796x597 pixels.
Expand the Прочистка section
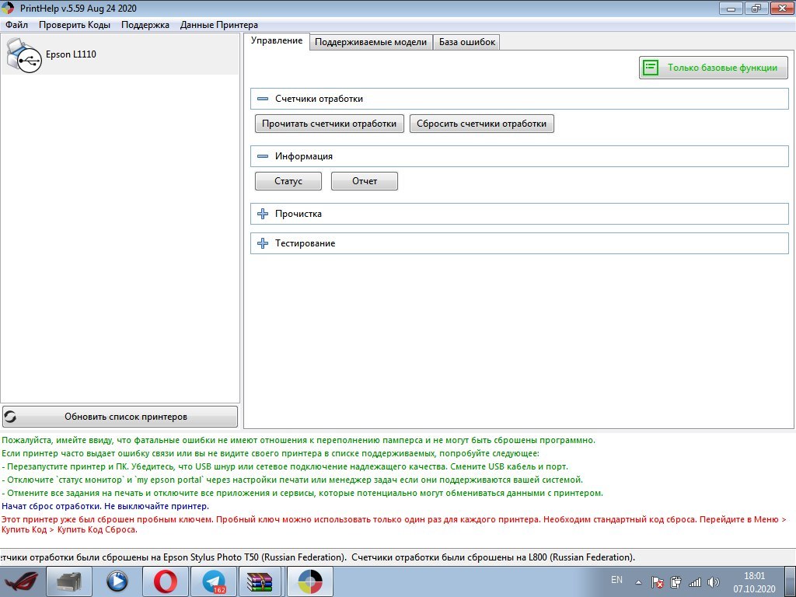263,214
